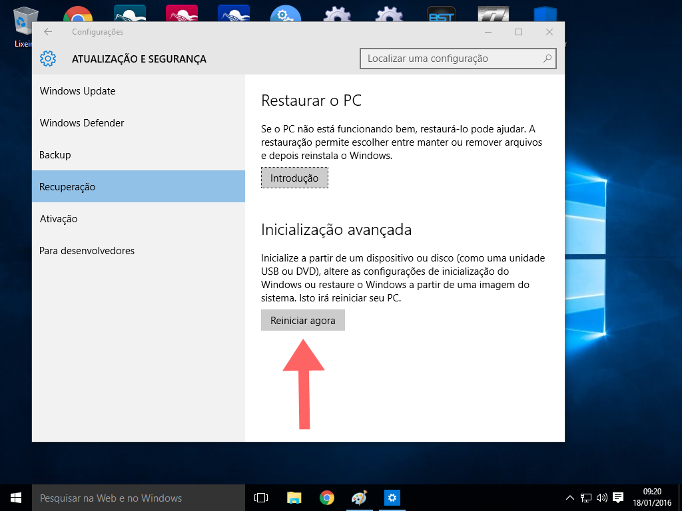Open the network status tray icon
Image resolution: width=682 pixels, height=511 pixels.
tap(586, 498)
